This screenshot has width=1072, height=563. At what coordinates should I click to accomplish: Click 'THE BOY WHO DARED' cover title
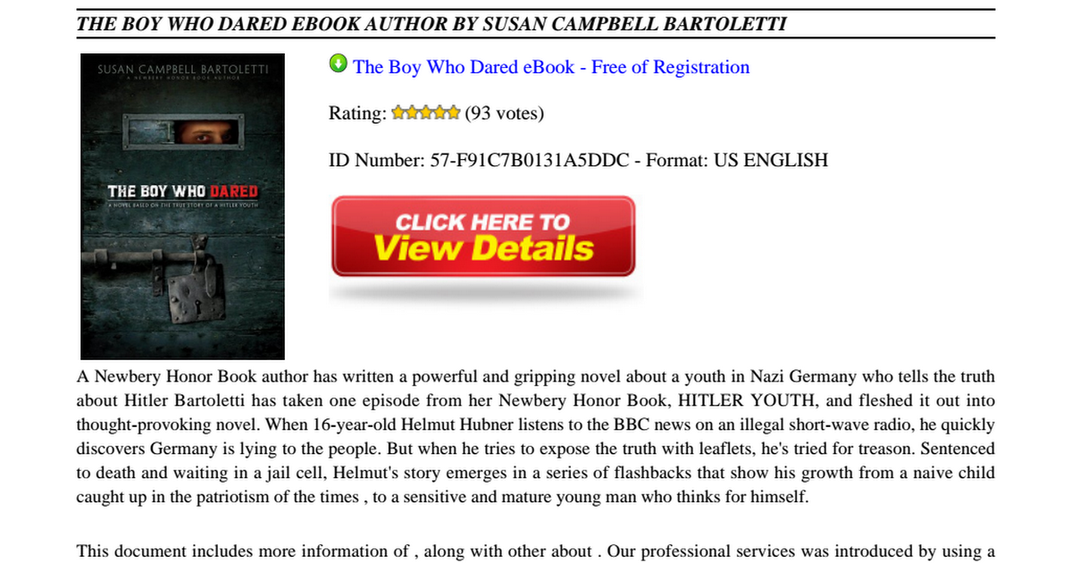point(182,191)
